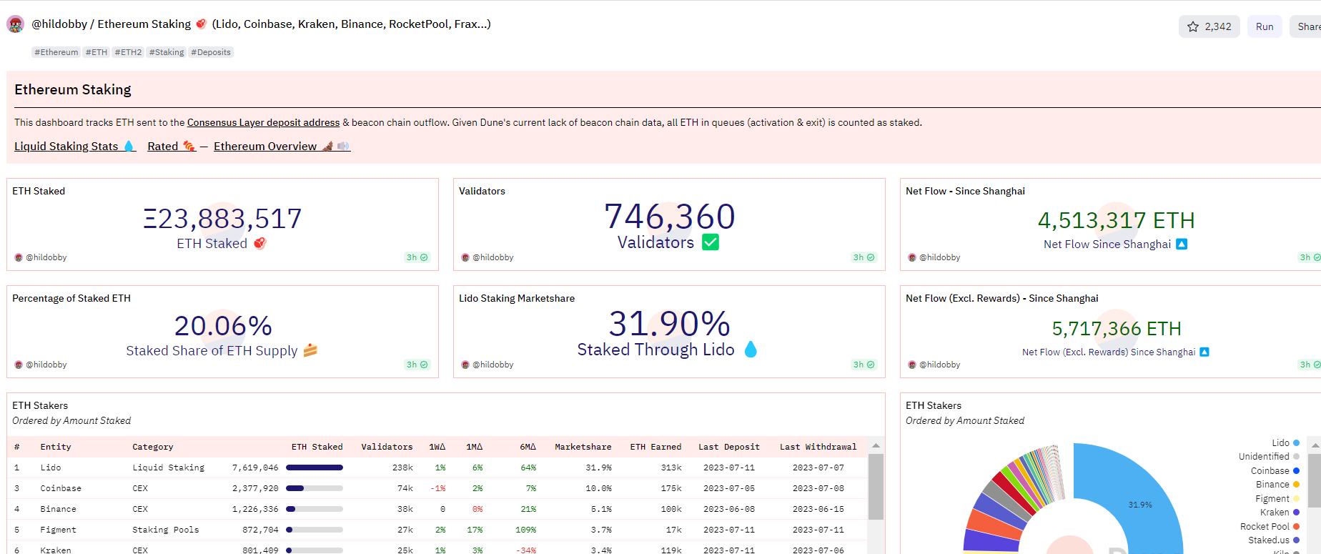The image size is (1321, 554).
Task: Click the scroll-up arrow of the chart legend
Action: pyautogui.click(x=1315, y=445)
